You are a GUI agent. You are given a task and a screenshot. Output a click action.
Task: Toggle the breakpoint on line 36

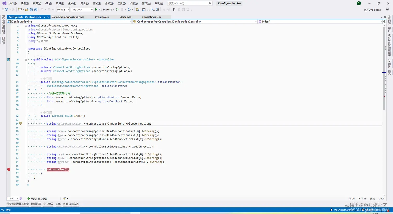point(9,169)
